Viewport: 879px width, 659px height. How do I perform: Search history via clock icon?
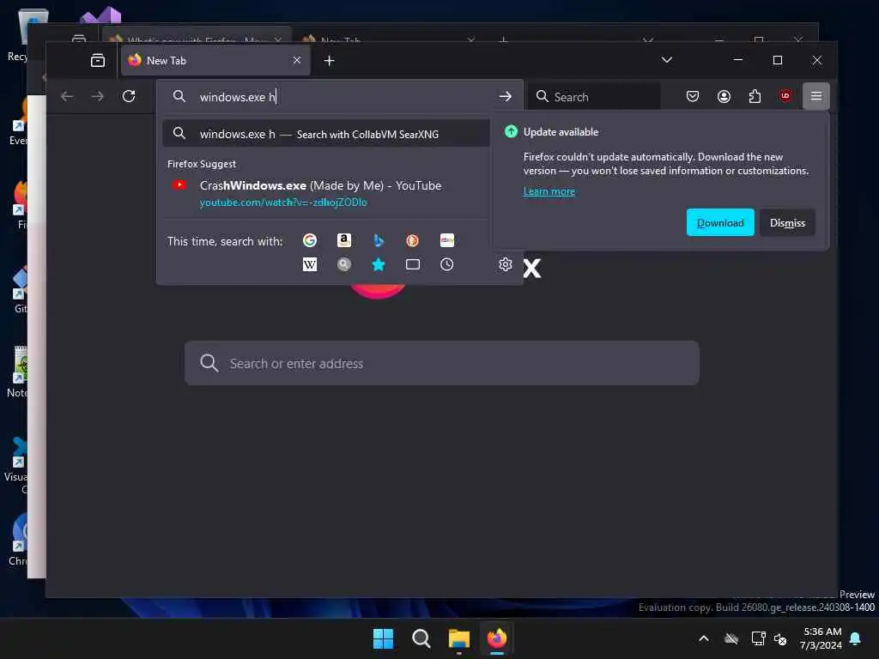[446, 264]
